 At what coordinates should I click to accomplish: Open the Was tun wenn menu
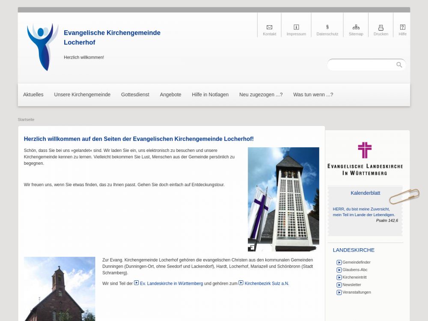(x=313, y=95)
